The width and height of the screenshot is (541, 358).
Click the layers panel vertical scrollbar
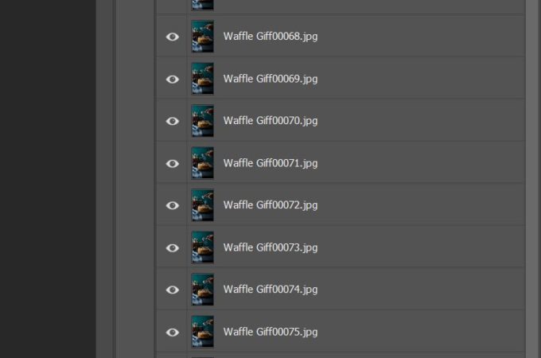click(533, 179)
